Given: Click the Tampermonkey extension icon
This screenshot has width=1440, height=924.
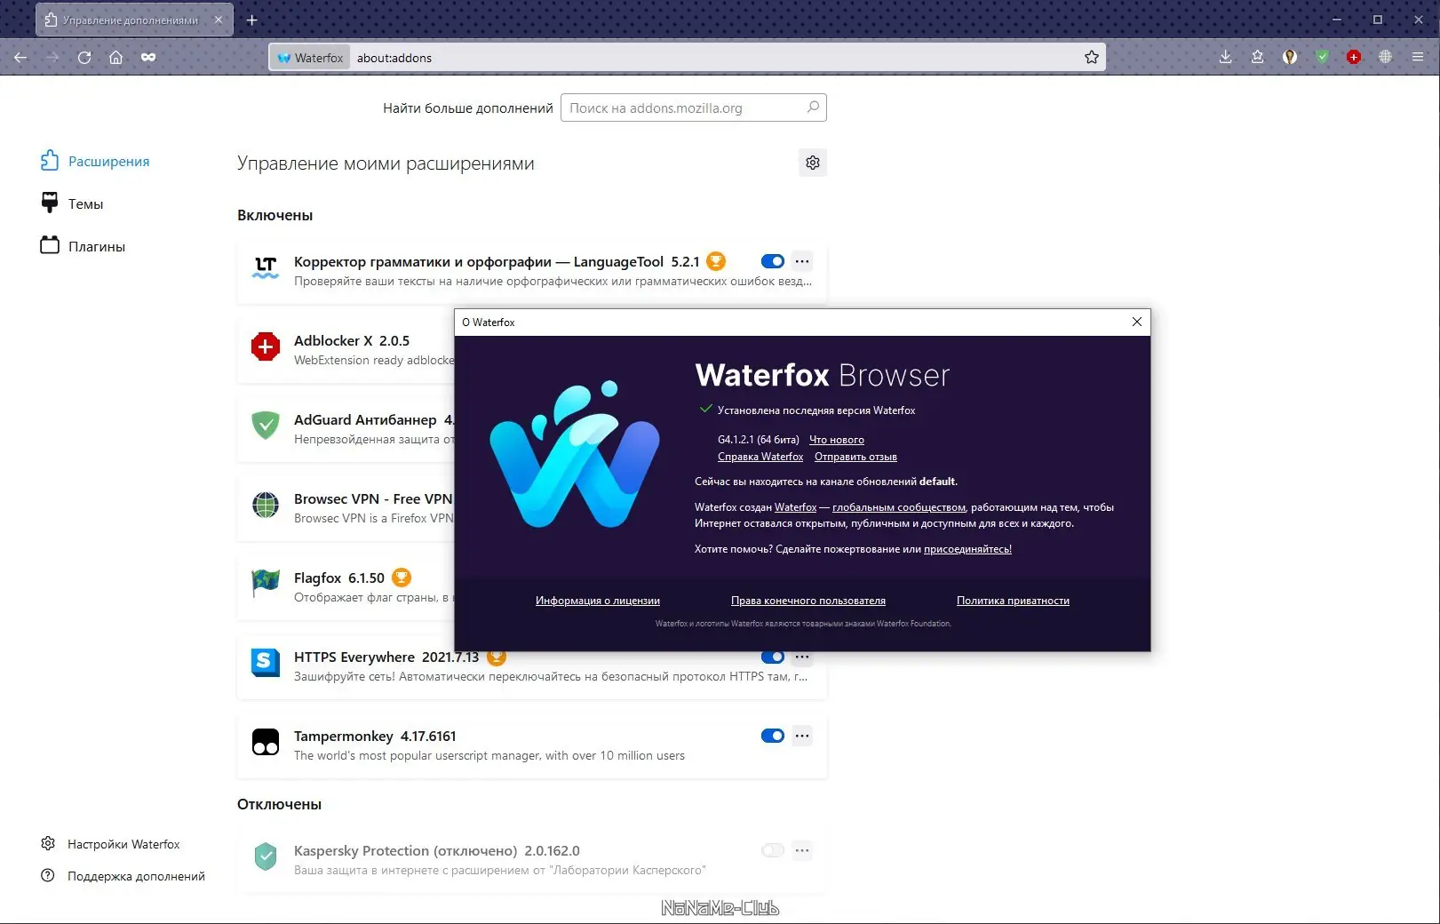Looking at the screenshot, I should pos(266,742).
